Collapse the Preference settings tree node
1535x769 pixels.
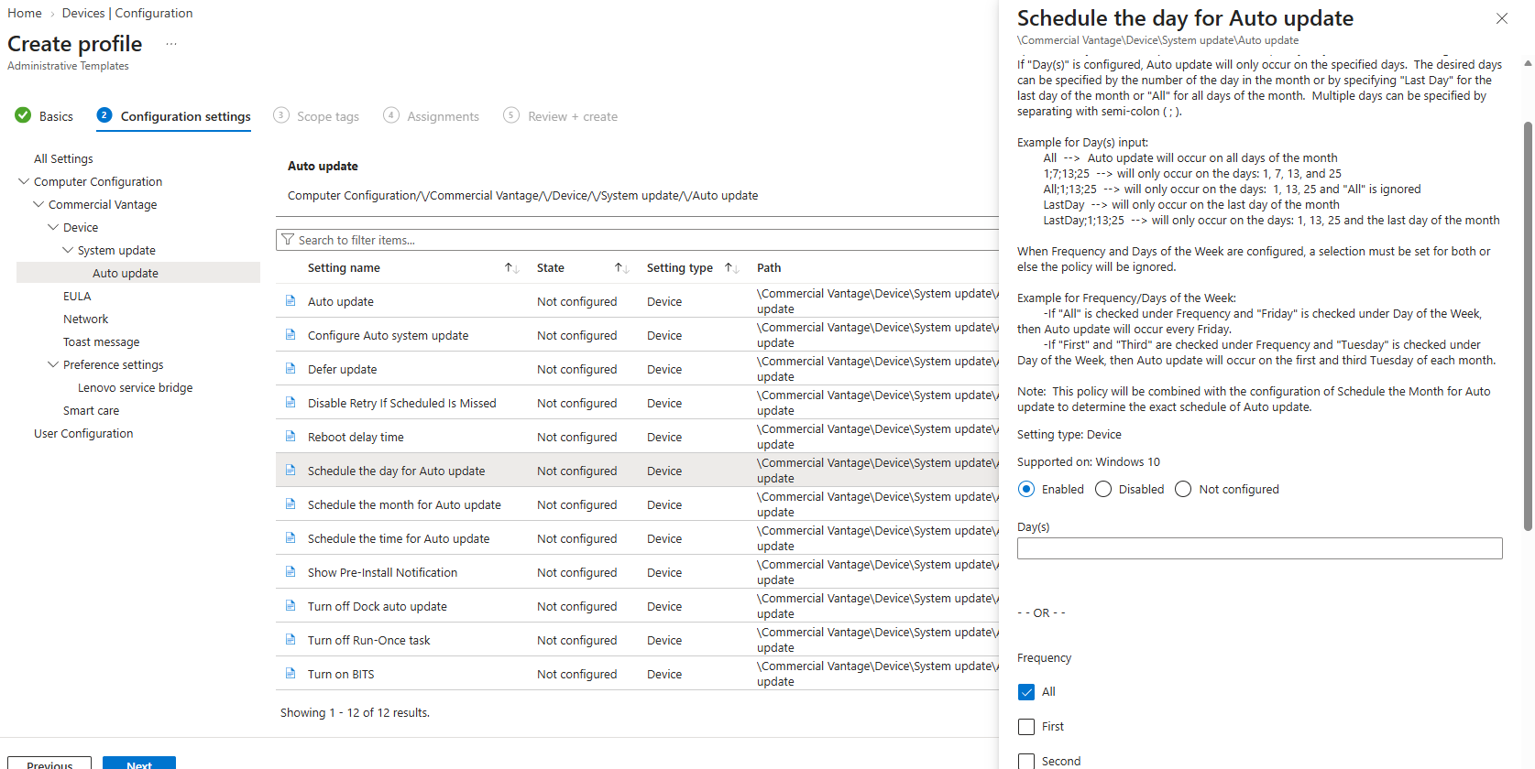(53, 364)
